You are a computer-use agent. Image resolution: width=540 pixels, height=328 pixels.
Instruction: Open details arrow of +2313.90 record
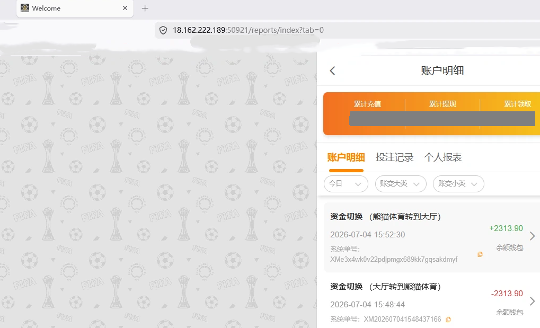(533, 236)
